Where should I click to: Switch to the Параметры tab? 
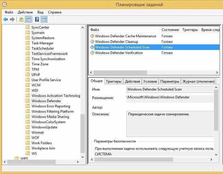pyautogui.click(x=170, y=81)
